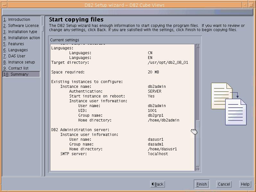Image resolution: width=256 pixels, height=192 pixels.
Task: Go to step 2 Software License
Action: click(21, 26)
